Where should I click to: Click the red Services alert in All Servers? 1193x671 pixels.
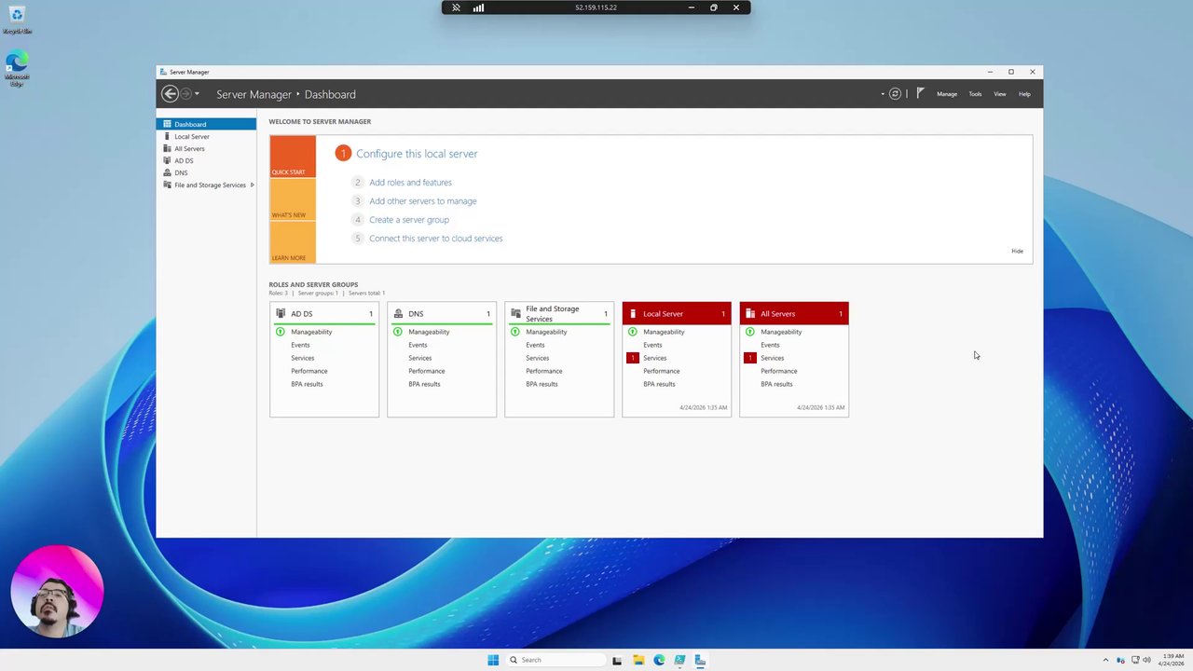[750, 358]
